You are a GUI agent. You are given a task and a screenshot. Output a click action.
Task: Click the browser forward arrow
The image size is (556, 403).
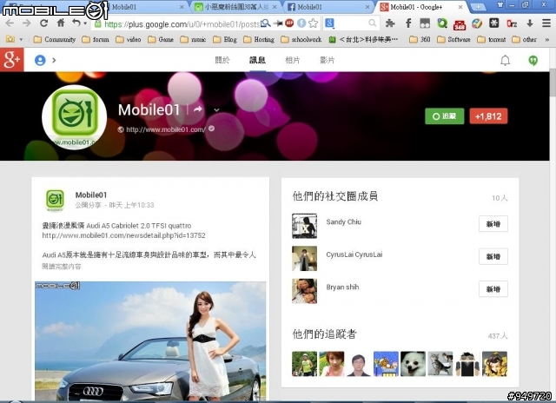(27, 23)
